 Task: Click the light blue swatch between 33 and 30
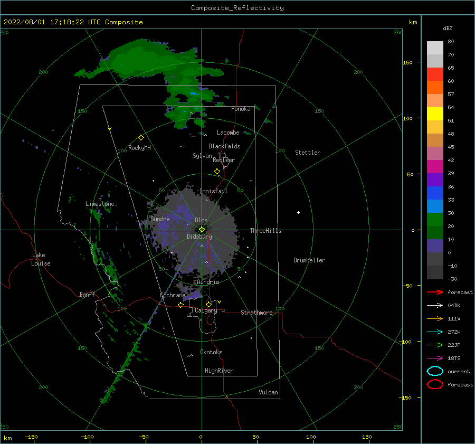tap(435, 206)
